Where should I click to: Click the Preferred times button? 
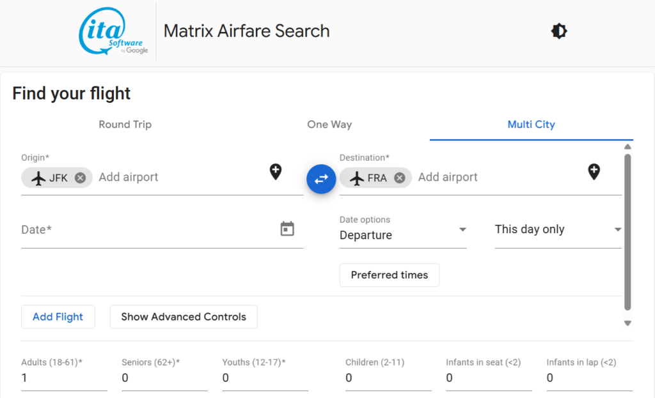tap(389, 275)
